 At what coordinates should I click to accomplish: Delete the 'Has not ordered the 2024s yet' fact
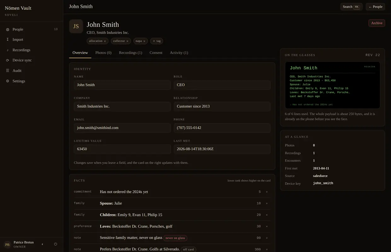[267, 192]
